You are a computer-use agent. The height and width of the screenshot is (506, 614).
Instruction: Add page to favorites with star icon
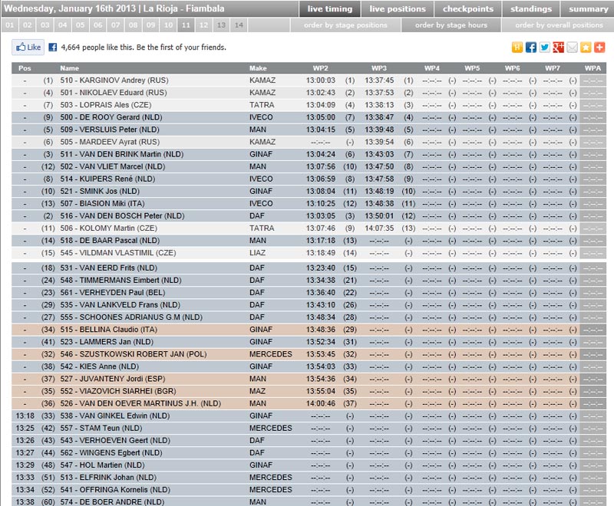click(x=586, y=48)
